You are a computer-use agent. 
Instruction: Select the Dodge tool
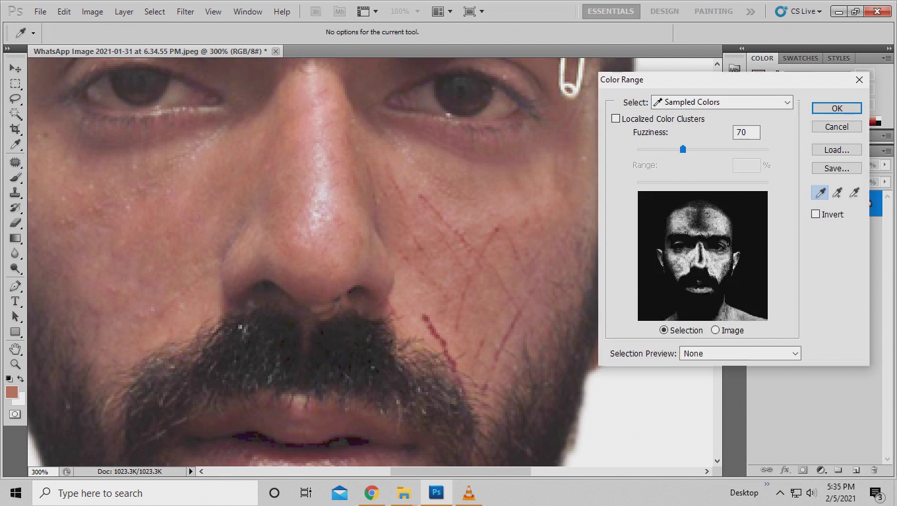15,269
